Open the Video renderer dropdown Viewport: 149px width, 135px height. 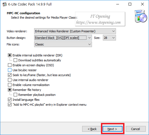coord(75,31)
